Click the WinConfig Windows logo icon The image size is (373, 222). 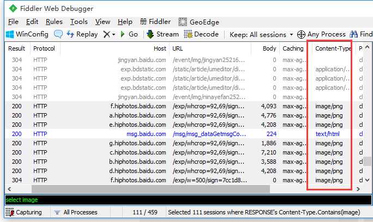click(10, 34)
